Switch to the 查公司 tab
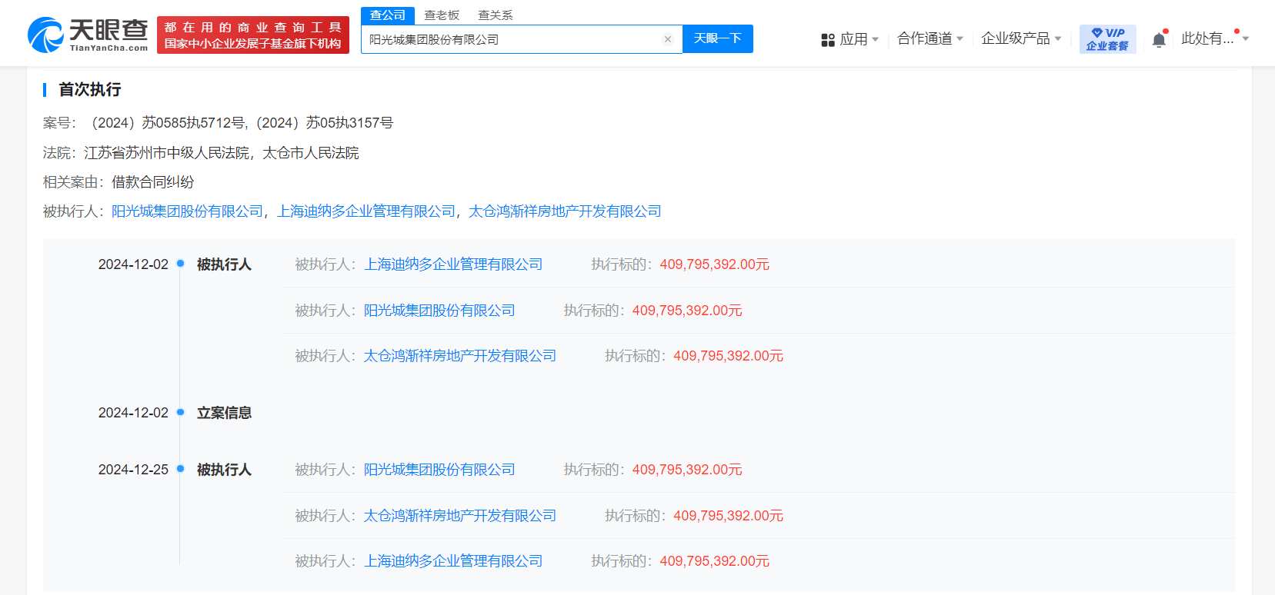This screenshot has height=595, width=1275. pos(388,15)
